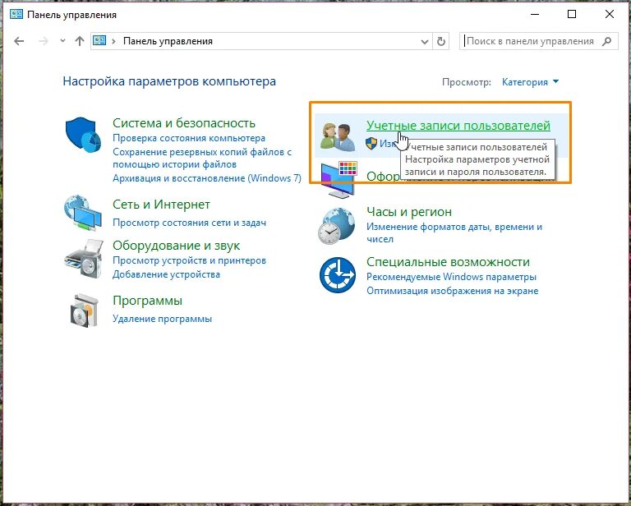631x506 pixels.
Task: Open Система и безопасность category
Action: coord(184,122)
